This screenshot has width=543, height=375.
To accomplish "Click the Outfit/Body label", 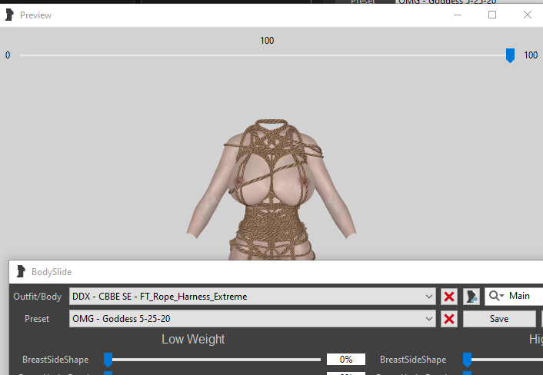I will tap(38, 297).
